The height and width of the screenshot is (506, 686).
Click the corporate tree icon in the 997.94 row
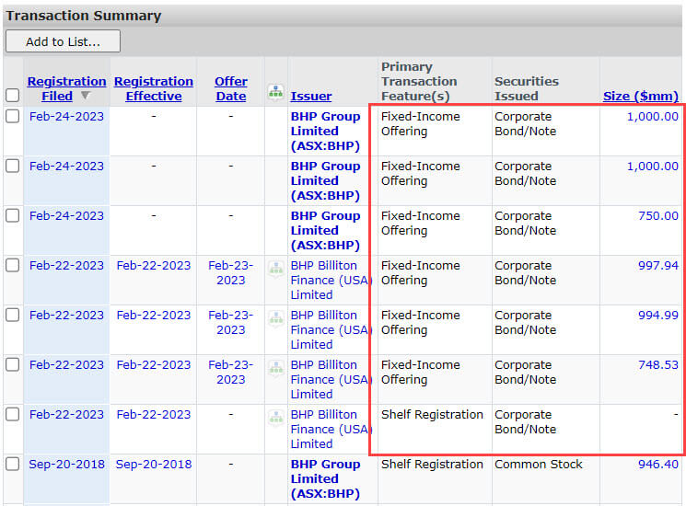[276, 268]
